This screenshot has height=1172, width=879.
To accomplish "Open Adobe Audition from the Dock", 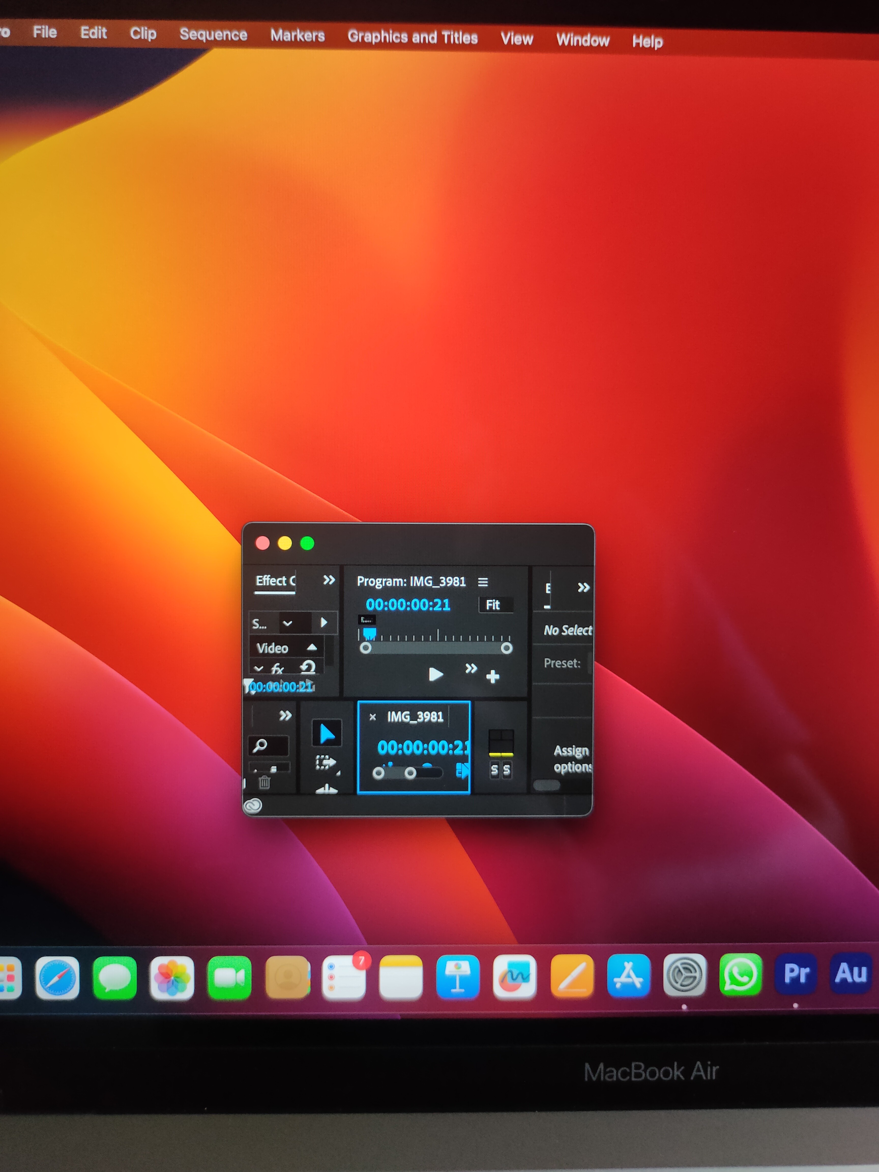I will pyautogui.click(x=851, y=973).
